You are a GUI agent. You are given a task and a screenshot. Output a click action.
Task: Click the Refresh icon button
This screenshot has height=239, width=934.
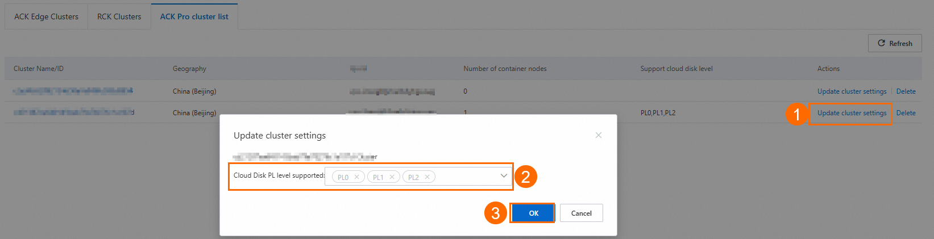(895, 43)
